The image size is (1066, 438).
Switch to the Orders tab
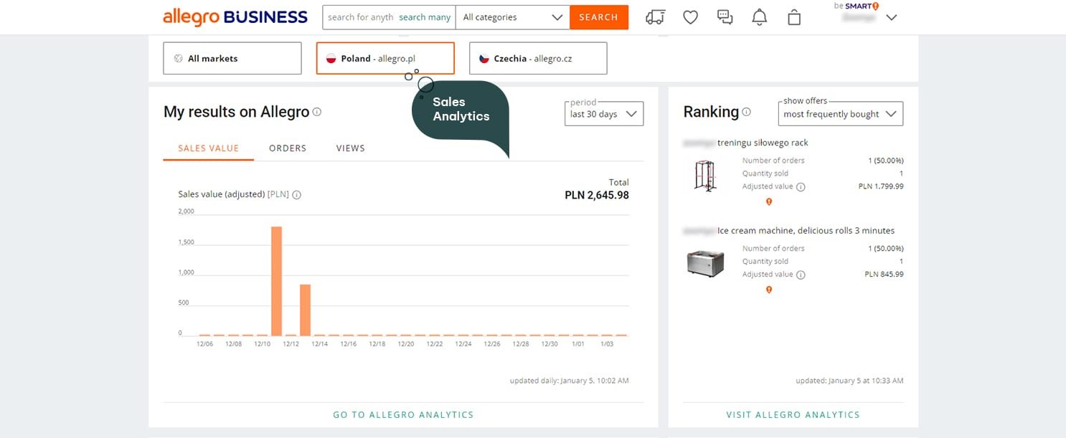[x=288, y=148]
